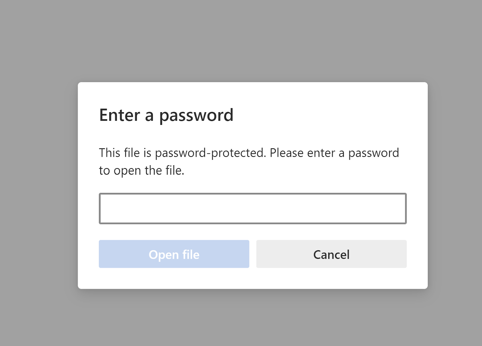Click the word 'password-protected' in the message
The height and width of the screenshot is (346, 482).
210,153
